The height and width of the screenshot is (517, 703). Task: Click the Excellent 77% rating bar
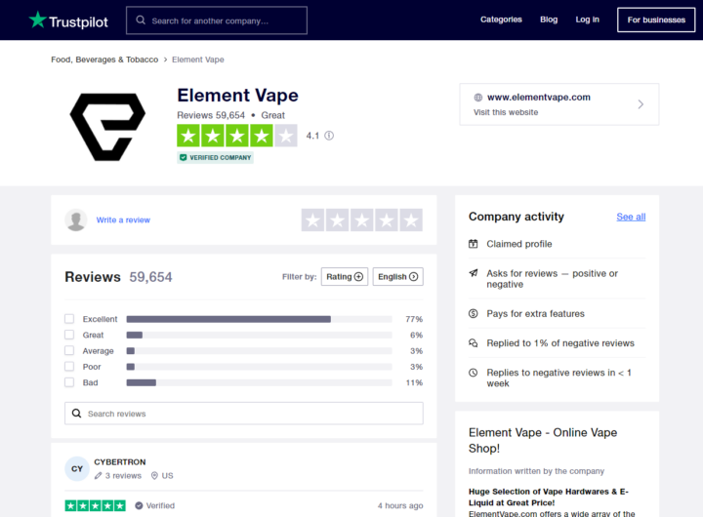259,319
